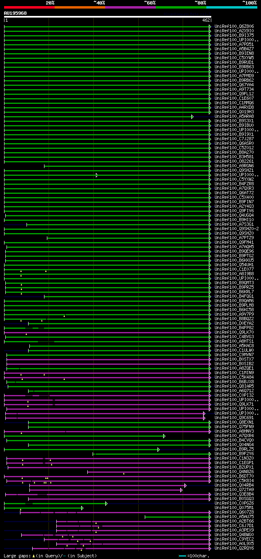The width and height of the screenshot is (261, 559).
Task: Select hit label UniRef100_Q54UH1
Action: coord(234,265)
